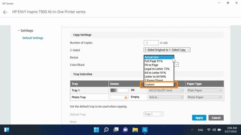The height and width of the screenshot is (135, 241).
Task: Choose 2 Pages/Sheet option
Action: point(159,80)
